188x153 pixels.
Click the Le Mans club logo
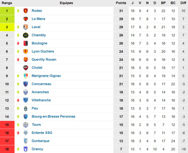[25, 19]
